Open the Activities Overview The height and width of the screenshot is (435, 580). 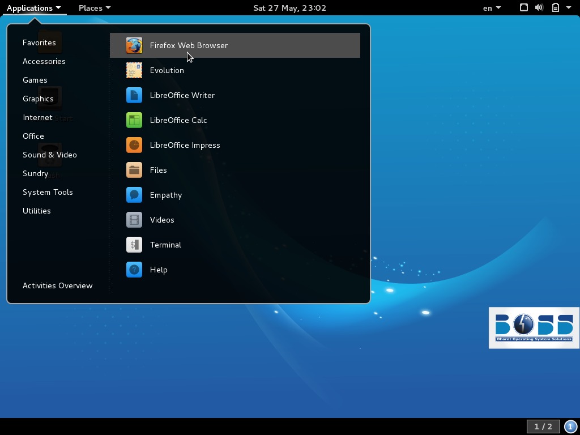point(57,285)
